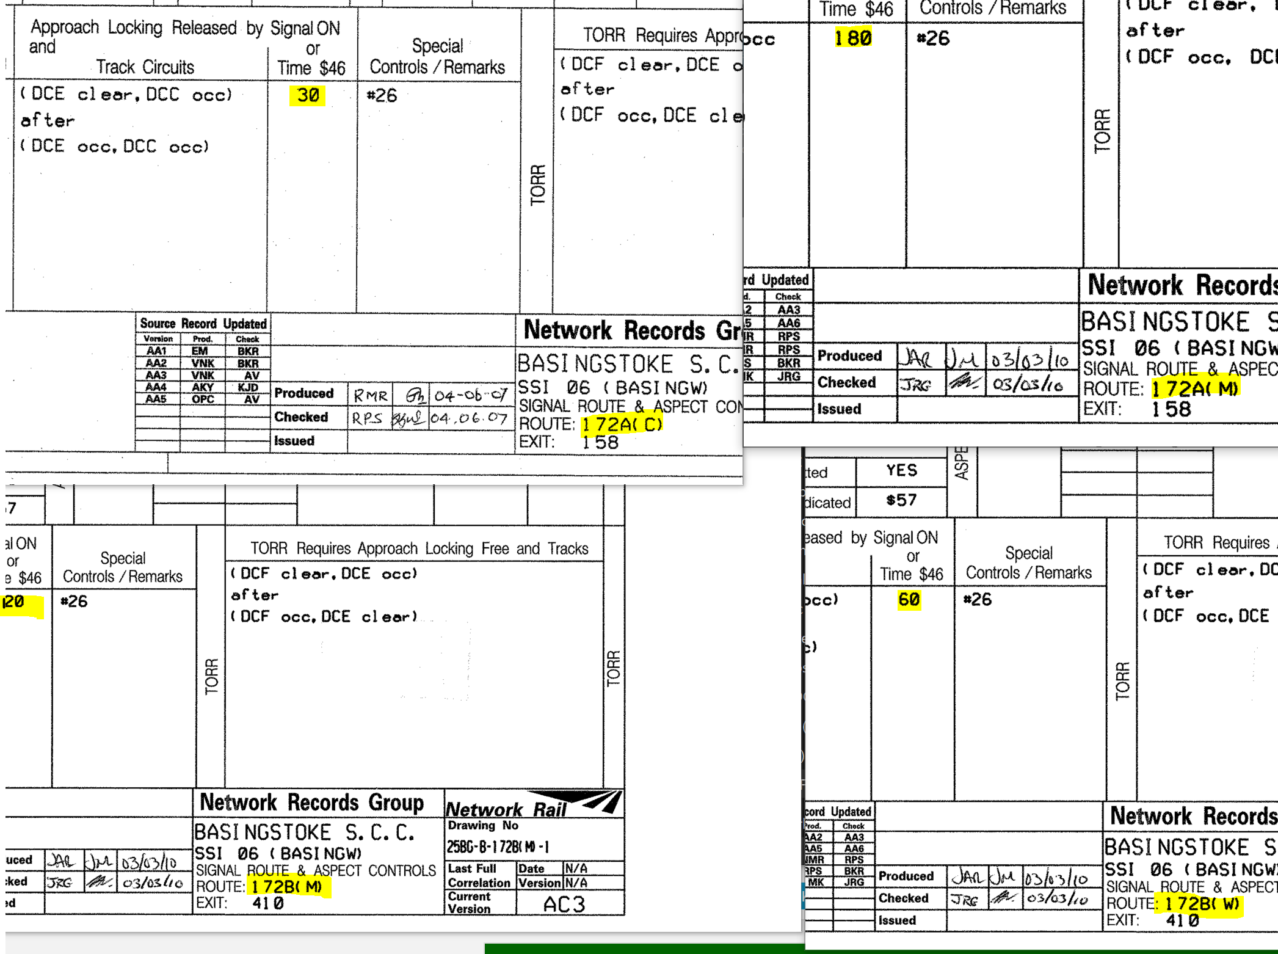Screen dimensions: 1278x954
Task: Click 'Special Controls / Remarks' heading in 172A(C) sheet
Action: (x=437, y=56)
